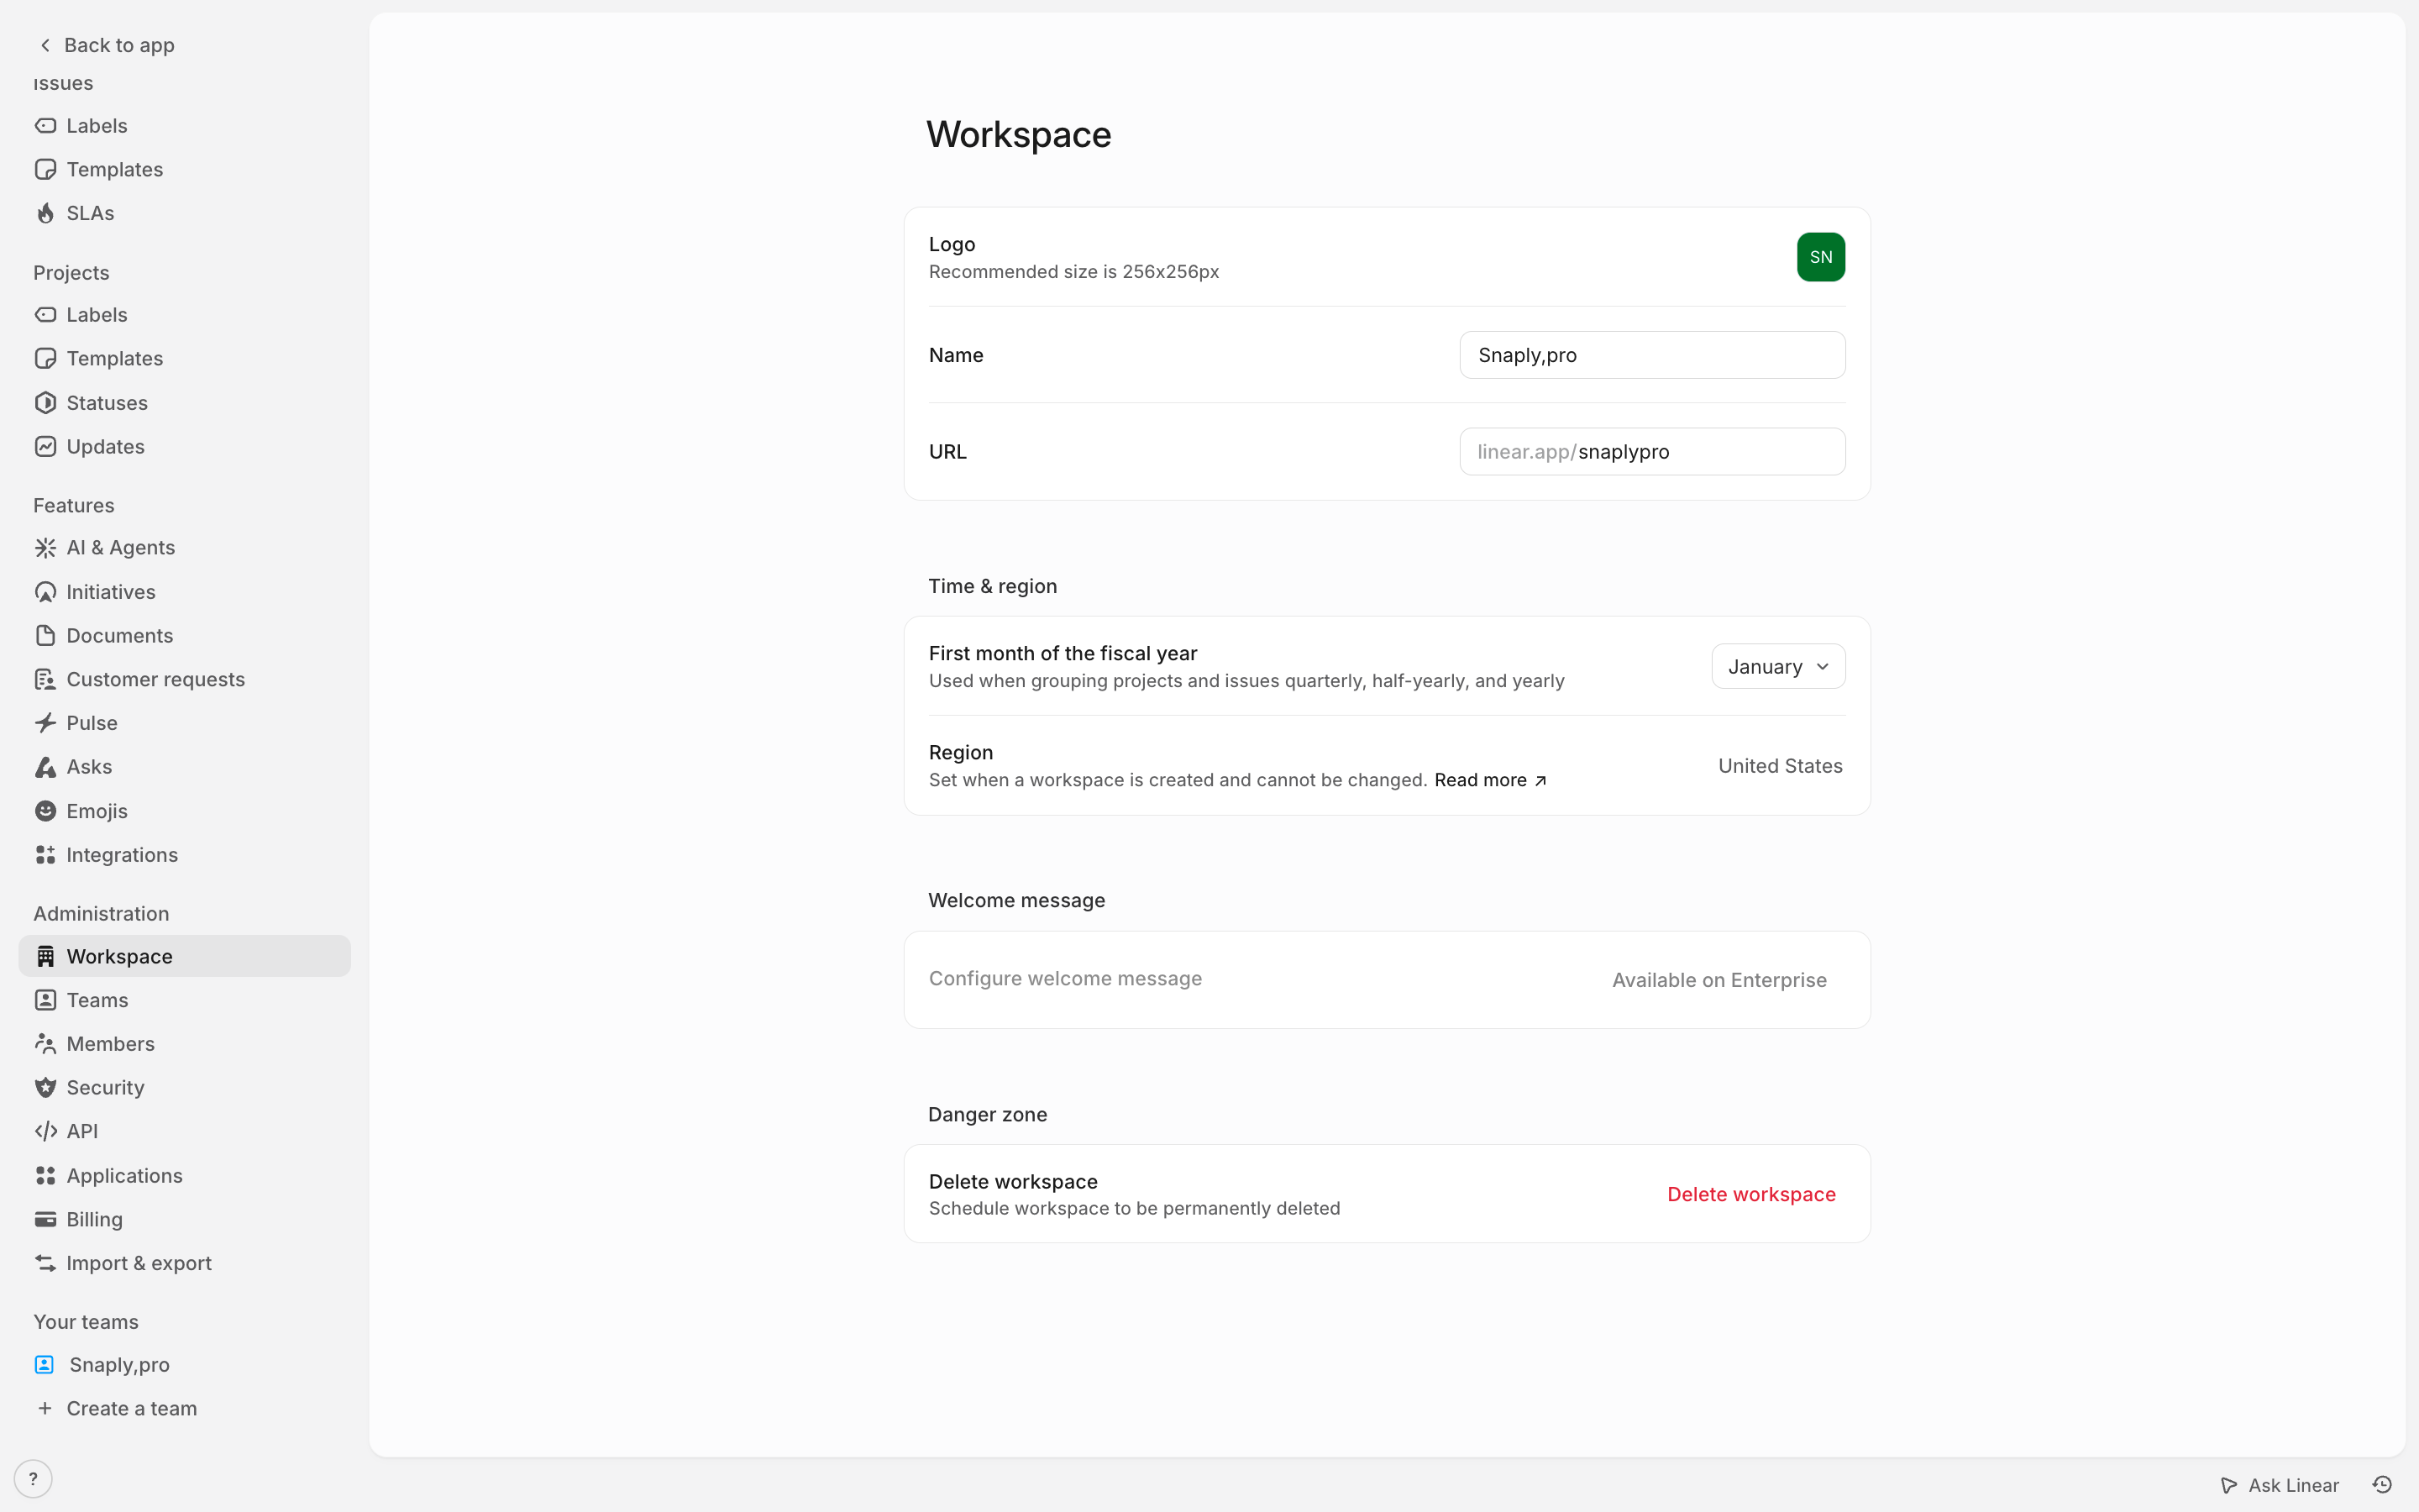Click plus icon next to Create a team
Screen dimensions: 2419x1512
pos(45,1409)
